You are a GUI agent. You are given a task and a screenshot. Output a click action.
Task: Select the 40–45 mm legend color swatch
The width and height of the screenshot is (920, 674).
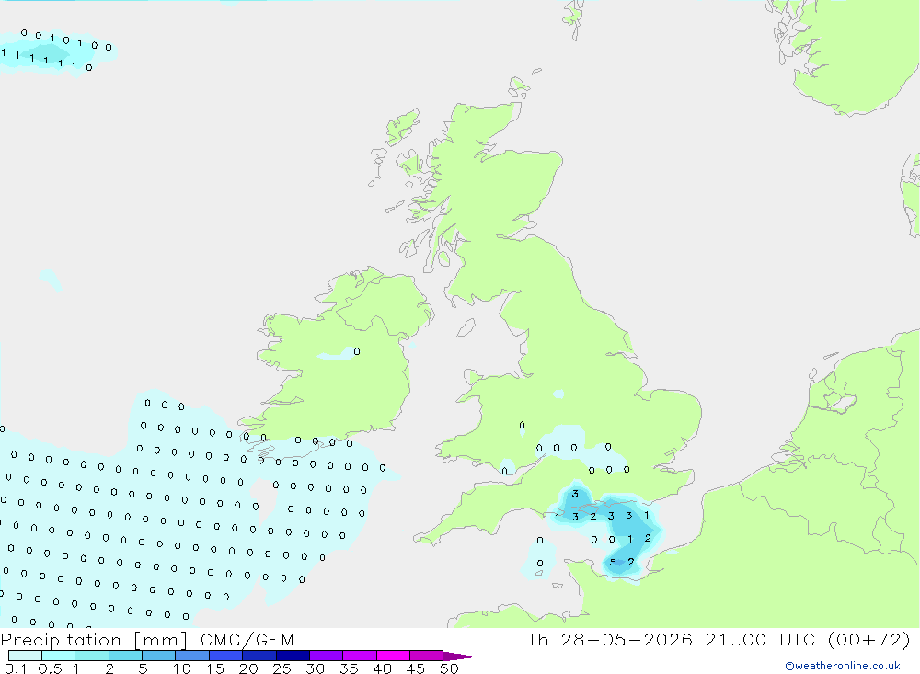tap(393, 656)
